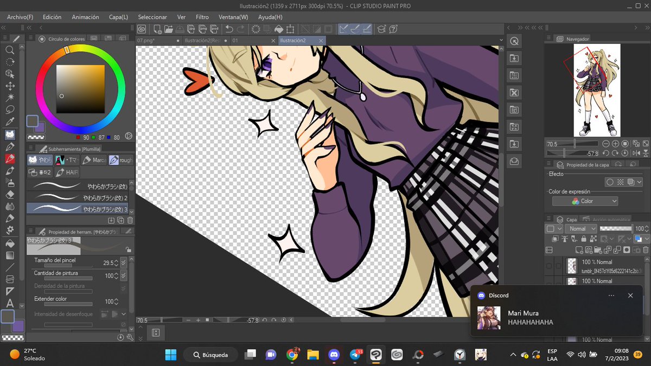This screenshot has width=651, height=366.
Task: Select the Lasso selection tool
Action: coord(10,110)
